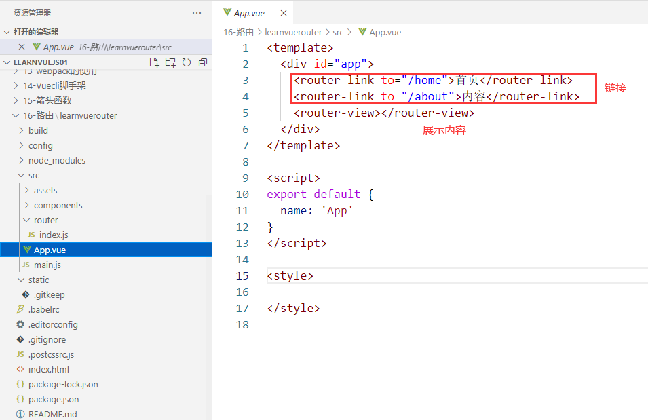Click the git icon beside .gitignore

tap(20, 339)
